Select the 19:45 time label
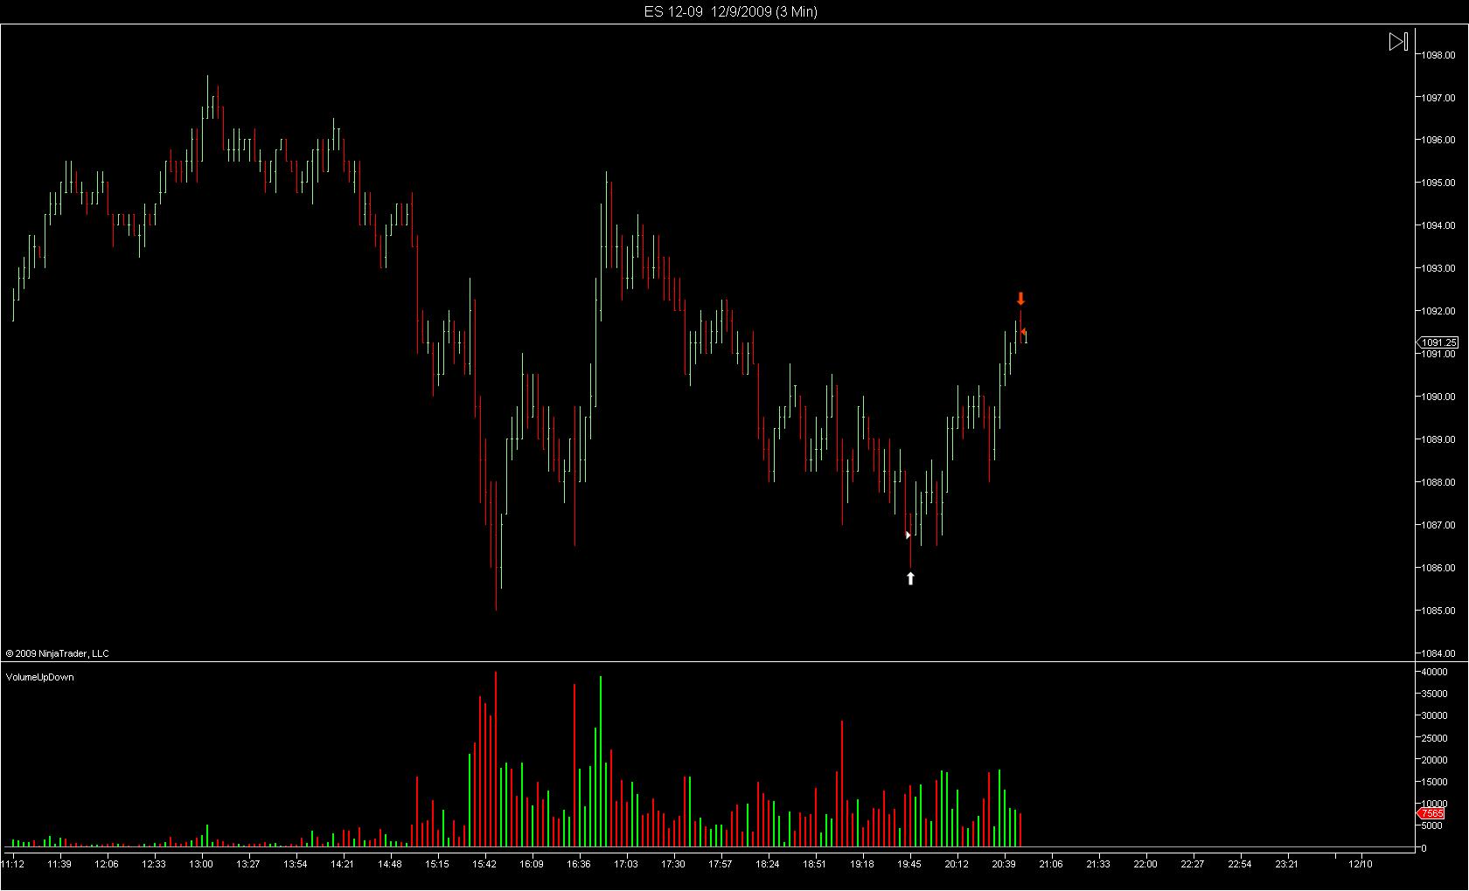The height and width of the screenshot is (891, 1469). pyautogui.click(x=909, y=864)
